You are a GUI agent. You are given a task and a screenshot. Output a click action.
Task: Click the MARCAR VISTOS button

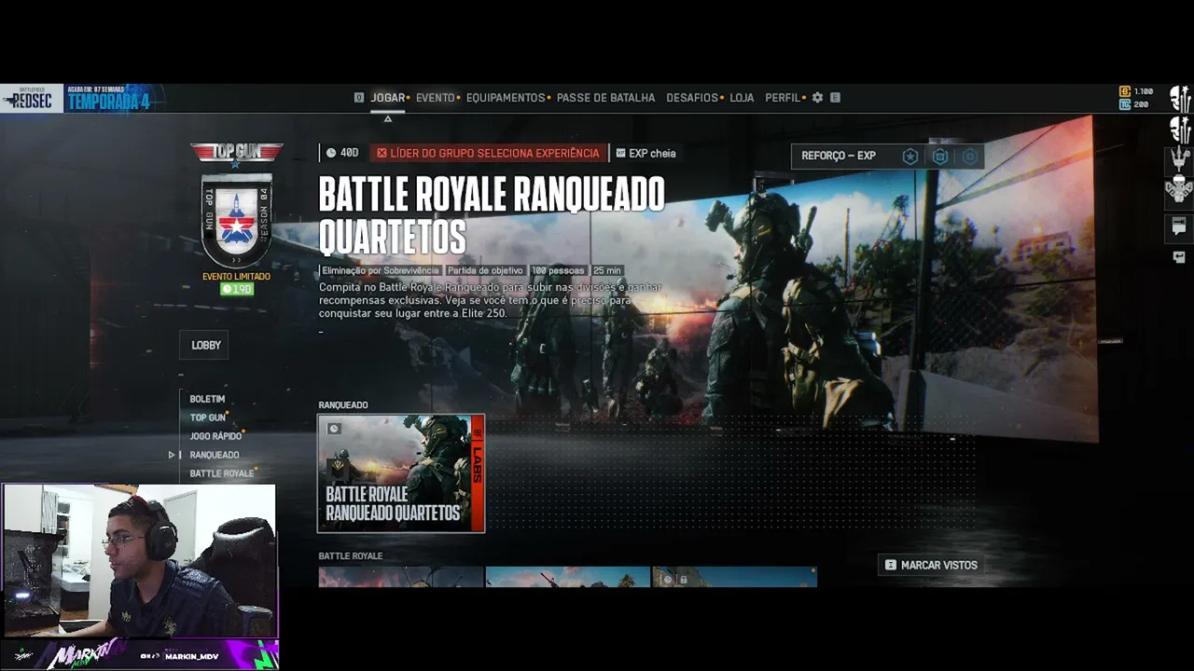tap(931, 565)
